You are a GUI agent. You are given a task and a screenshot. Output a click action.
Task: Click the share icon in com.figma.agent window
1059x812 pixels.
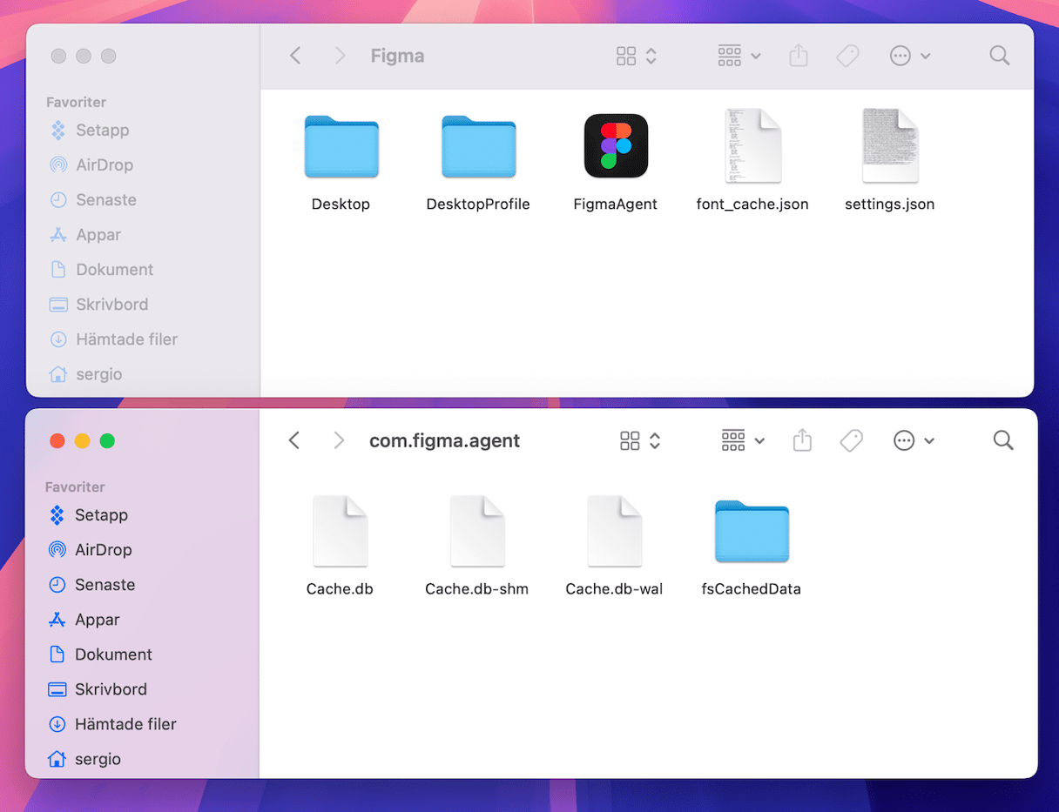(802, 441)
